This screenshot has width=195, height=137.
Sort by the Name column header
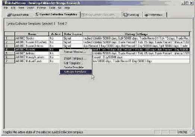(32, 34)
